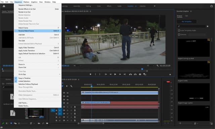Open the Comparison View button
This screenshot has width=215, height=129.
point(145,74)
